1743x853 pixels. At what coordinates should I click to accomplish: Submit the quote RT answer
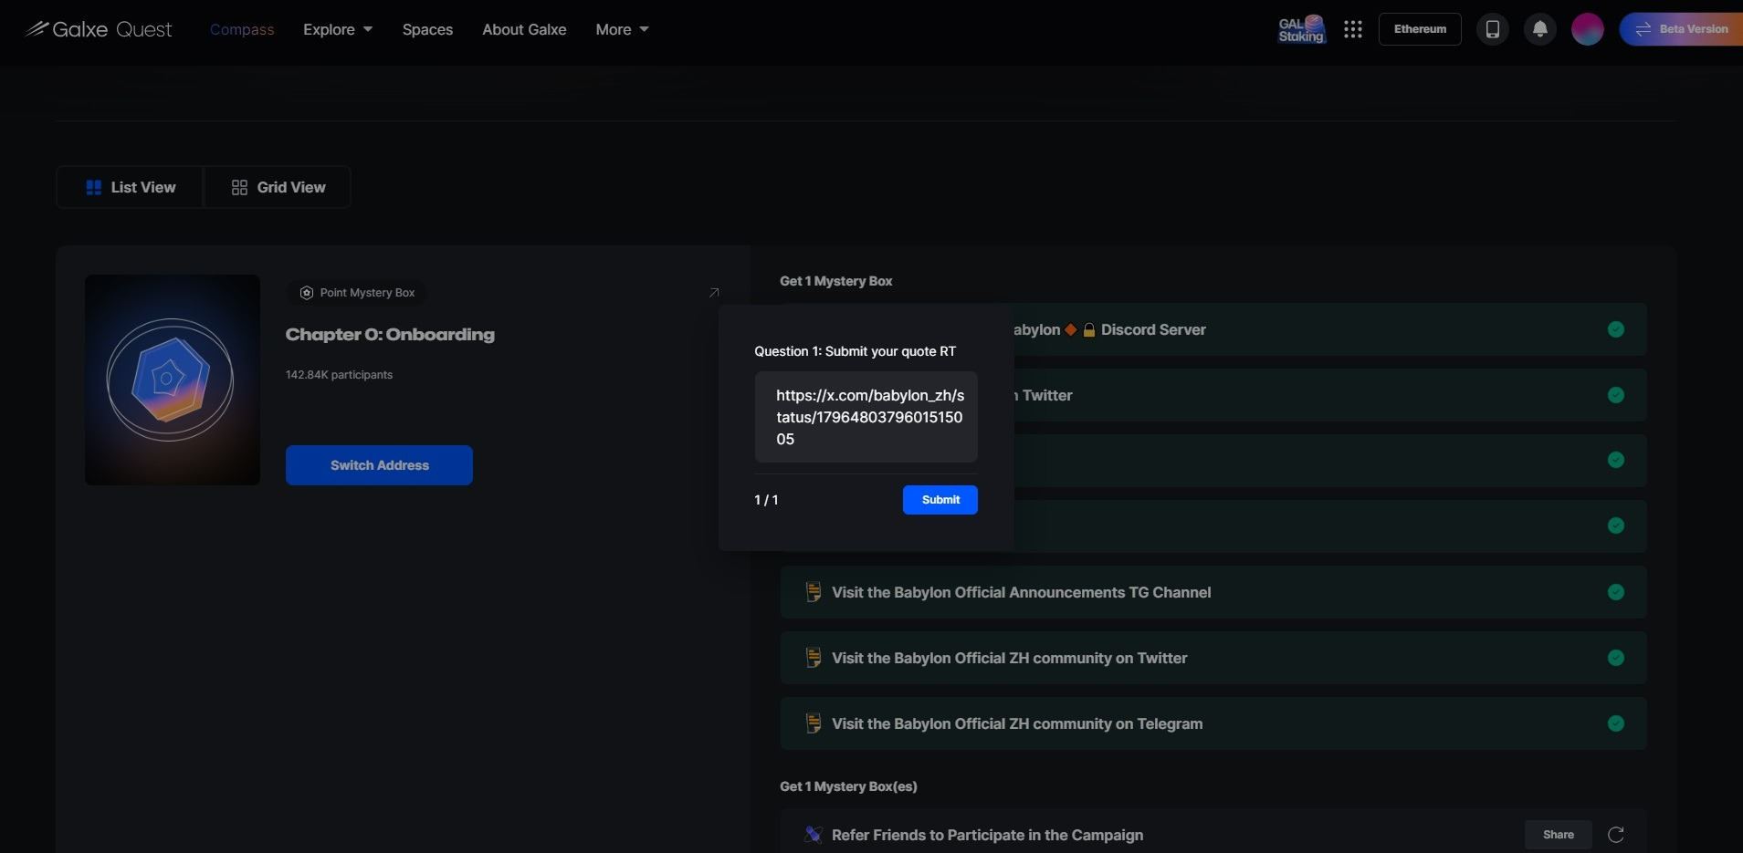940,500
